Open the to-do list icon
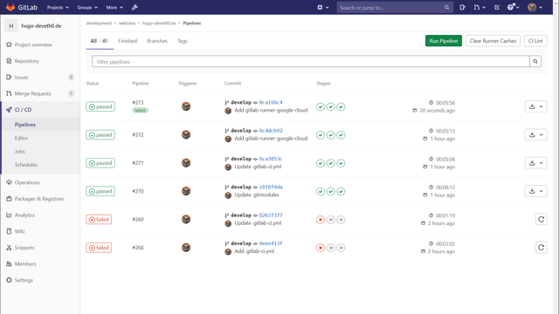The height and width of the screenshot is (314, 559). click(497, 7)
